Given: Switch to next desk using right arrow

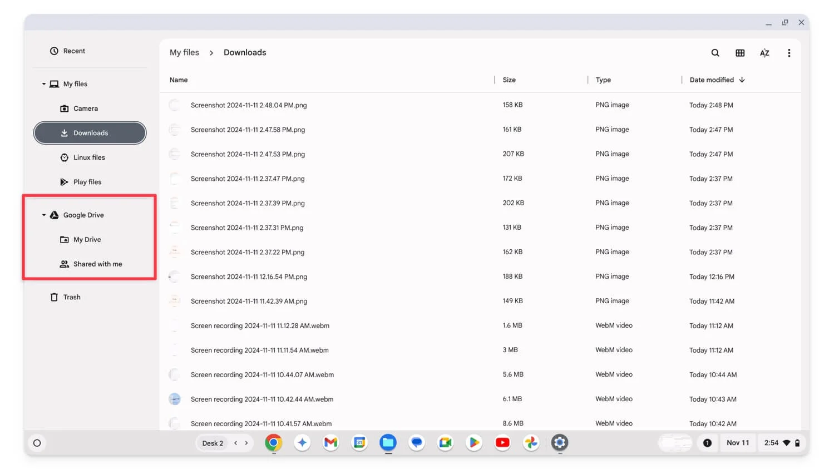Looking at the screenshot, I should [246, 443].
